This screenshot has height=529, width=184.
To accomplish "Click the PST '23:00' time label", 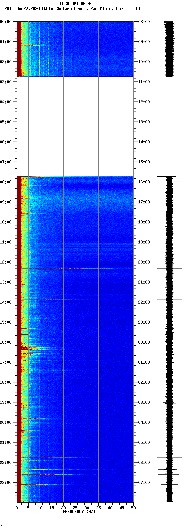I will click(x=6, y=483).
